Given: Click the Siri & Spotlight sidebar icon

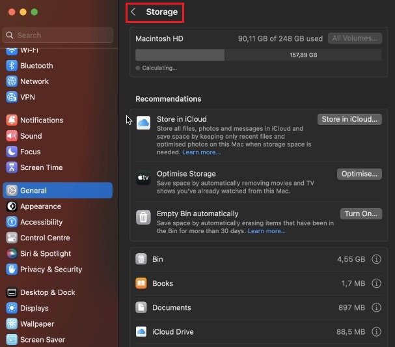Looking at the screenshot, I should 12,253.
